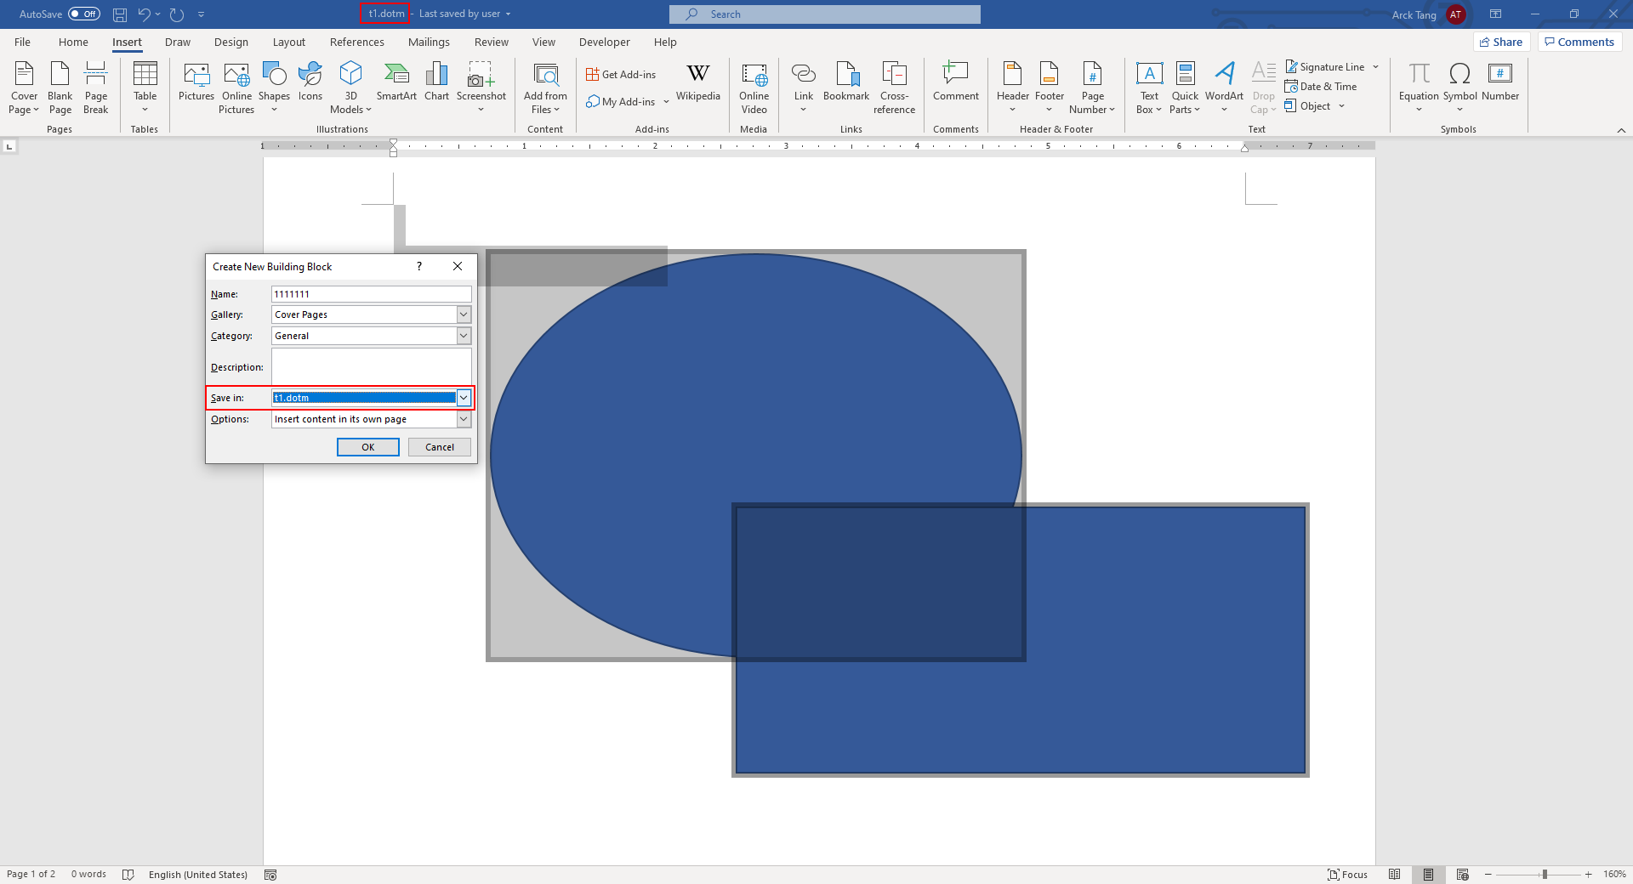Switch to Read Mode view in status bar
This screenshot has height=884, width=1633.
[1394, 874]
